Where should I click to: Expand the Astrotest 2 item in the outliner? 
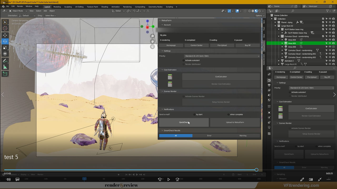279,61
